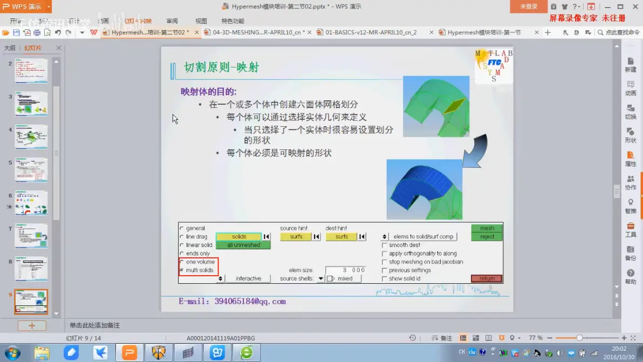Screen dimensions: 643x362
Task: Open the 工具 tools sidebar icon
Action: click(x=630, y=230)
